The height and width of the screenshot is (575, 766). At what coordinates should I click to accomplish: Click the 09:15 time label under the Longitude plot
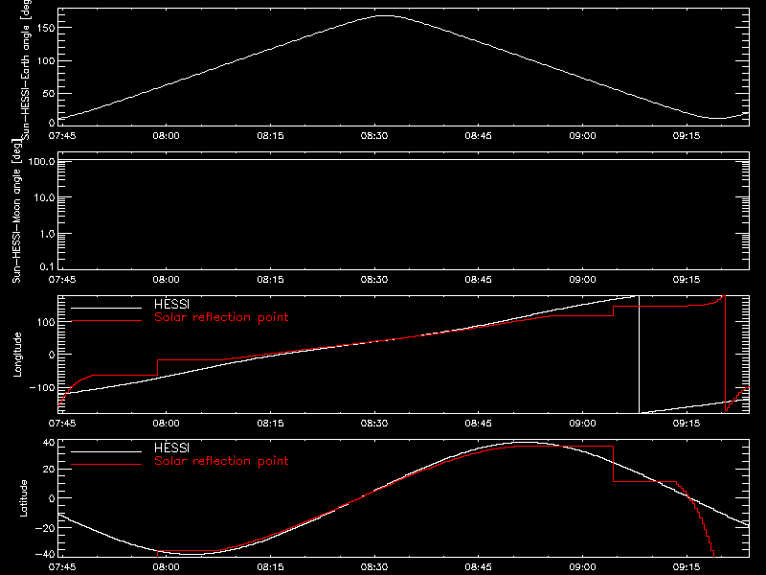[687, 423]
